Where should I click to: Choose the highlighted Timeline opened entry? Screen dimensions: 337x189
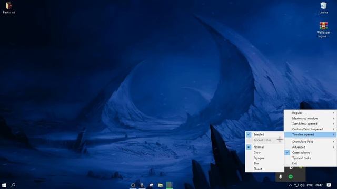pos(310,134)
